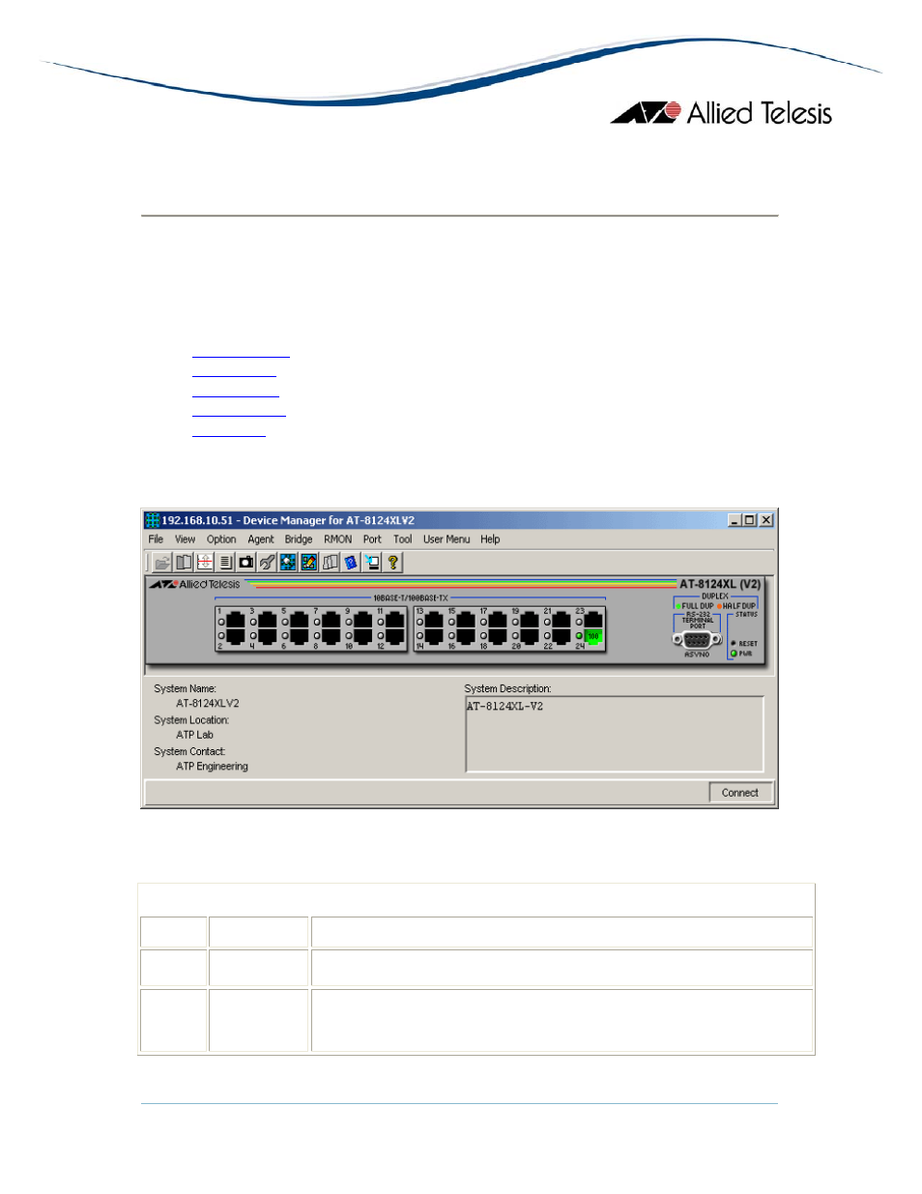Open the Tool menu
Screen dimensions: 922x1194
(x=403, y=539)
